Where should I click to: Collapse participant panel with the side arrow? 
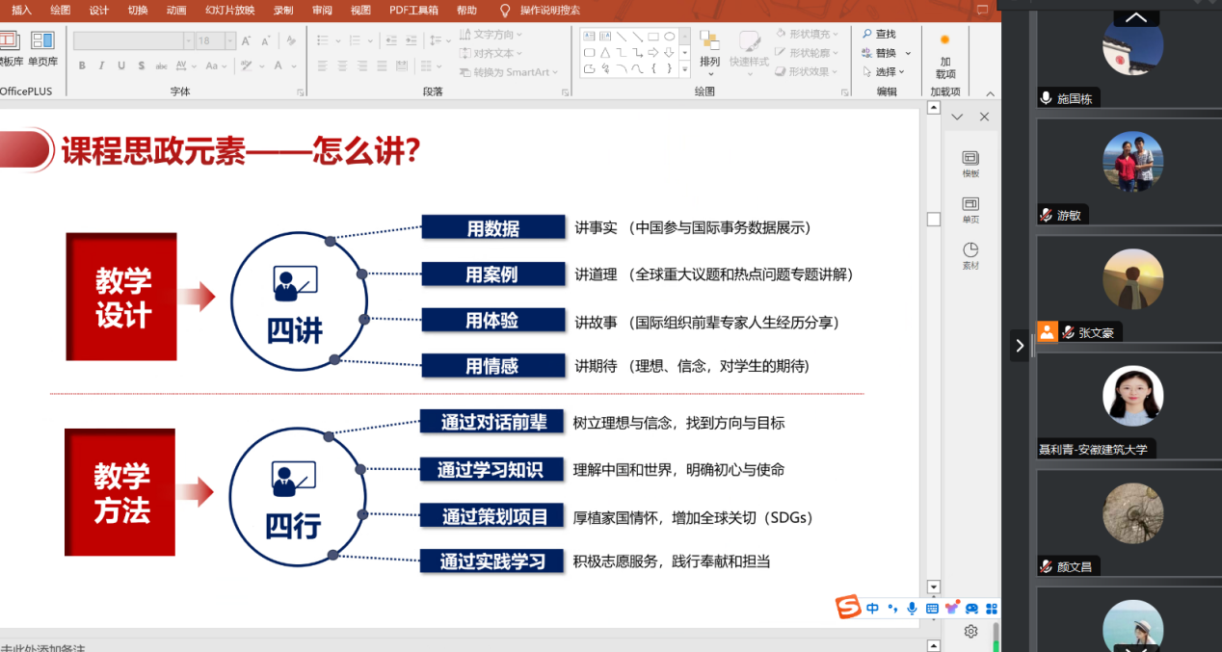(1020, 345)
